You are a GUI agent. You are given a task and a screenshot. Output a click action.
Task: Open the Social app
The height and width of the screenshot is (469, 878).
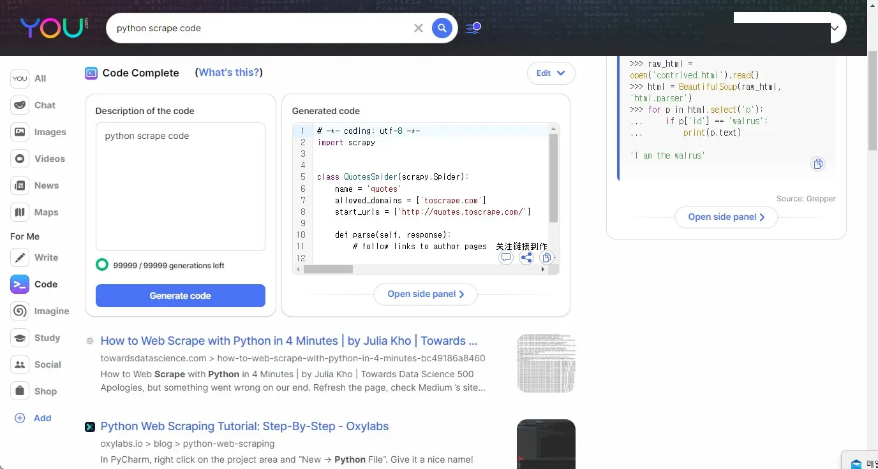tap(36, 364)
